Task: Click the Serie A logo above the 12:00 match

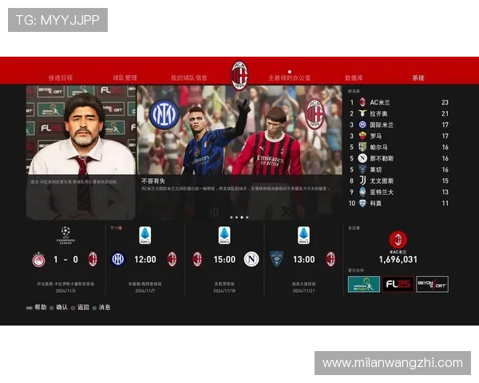Action: point(145,235)
